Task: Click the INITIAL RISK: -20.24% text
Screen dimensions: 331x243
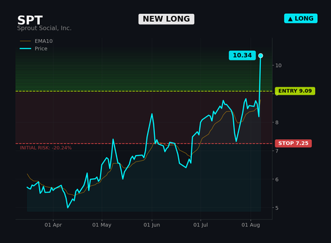Action: (x=46, y=148)
